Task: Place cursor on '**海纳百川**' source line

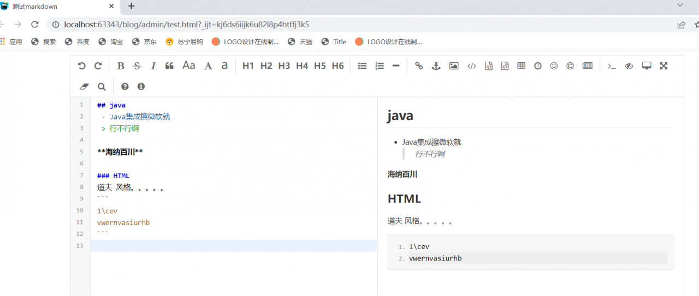Action: point(120,152)
